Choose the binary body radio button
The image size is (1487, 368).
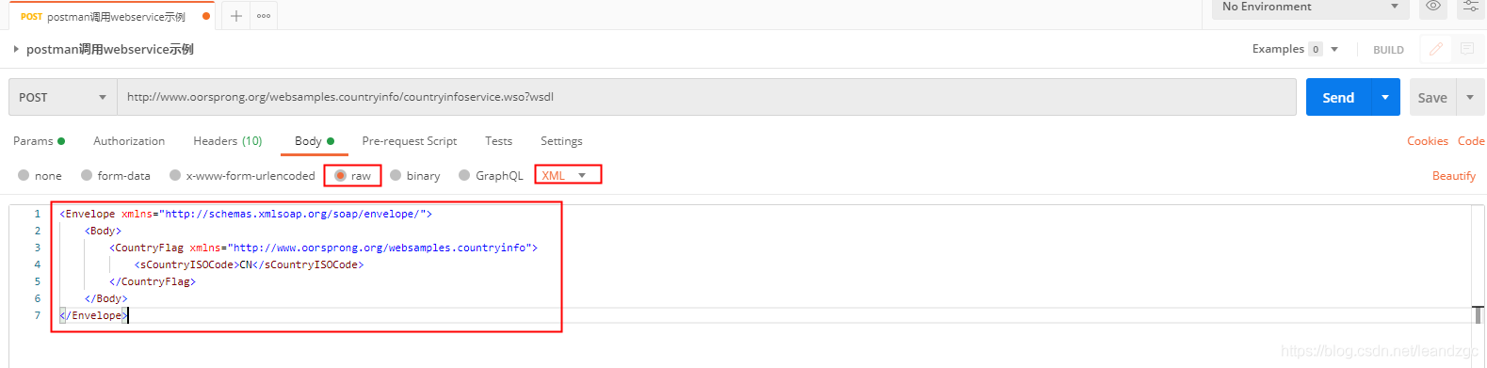point(396,176)
